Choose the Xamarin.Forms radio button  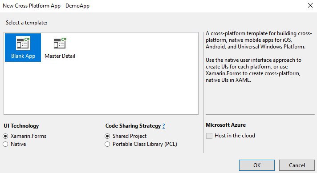tap(5, 136)
